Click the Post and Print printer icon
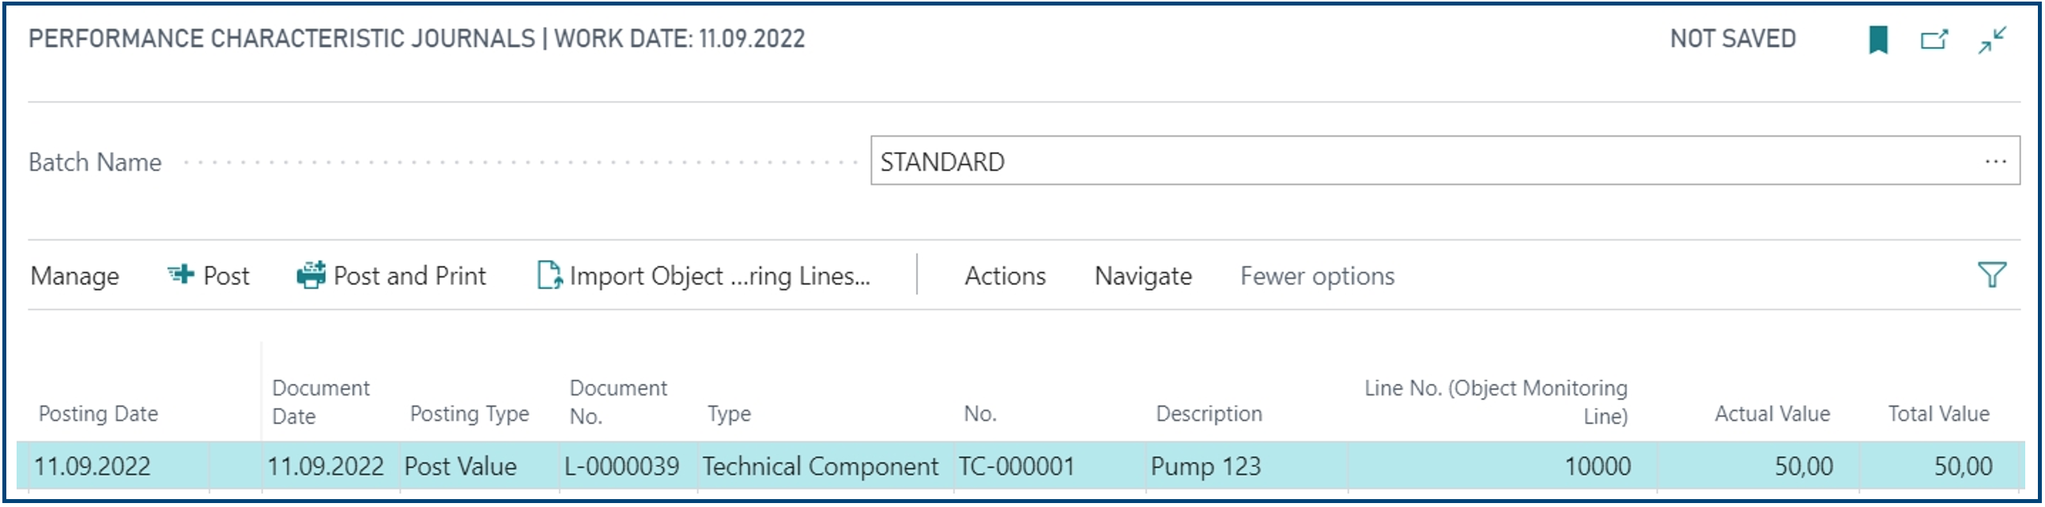 (x=311, y=275)
